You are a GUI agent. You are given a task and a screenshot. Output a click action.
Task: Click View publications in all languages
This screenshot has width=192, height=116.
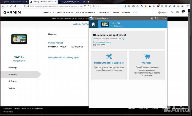click(63, 57)
